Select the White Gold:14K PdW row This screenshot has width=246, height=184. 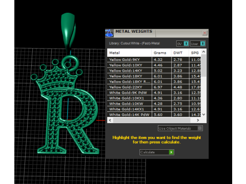[x=154, y=114]
